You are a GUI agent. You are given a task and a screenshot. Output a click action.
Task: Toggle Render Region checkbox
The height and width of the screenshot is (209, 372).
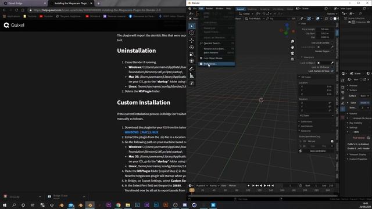click(x=332, y=52)
